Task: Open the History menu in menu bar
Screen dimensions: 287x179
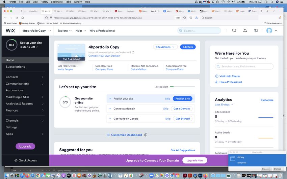Action: pyautogui.click(x=44, y=2)
